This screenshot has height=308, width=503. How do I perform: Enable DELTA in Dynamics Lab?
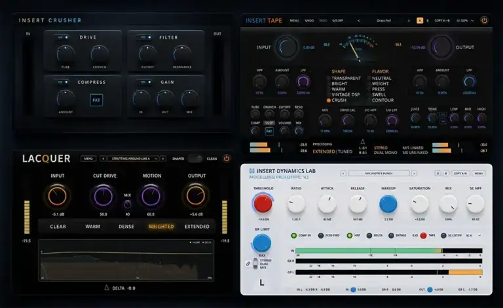pos(369,235)
